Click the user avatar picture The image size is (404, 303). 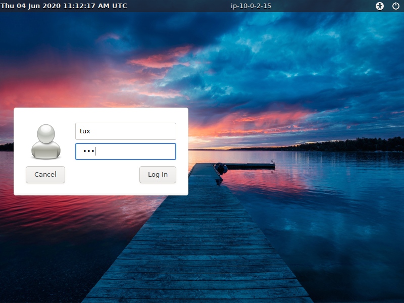click(46, 141)
